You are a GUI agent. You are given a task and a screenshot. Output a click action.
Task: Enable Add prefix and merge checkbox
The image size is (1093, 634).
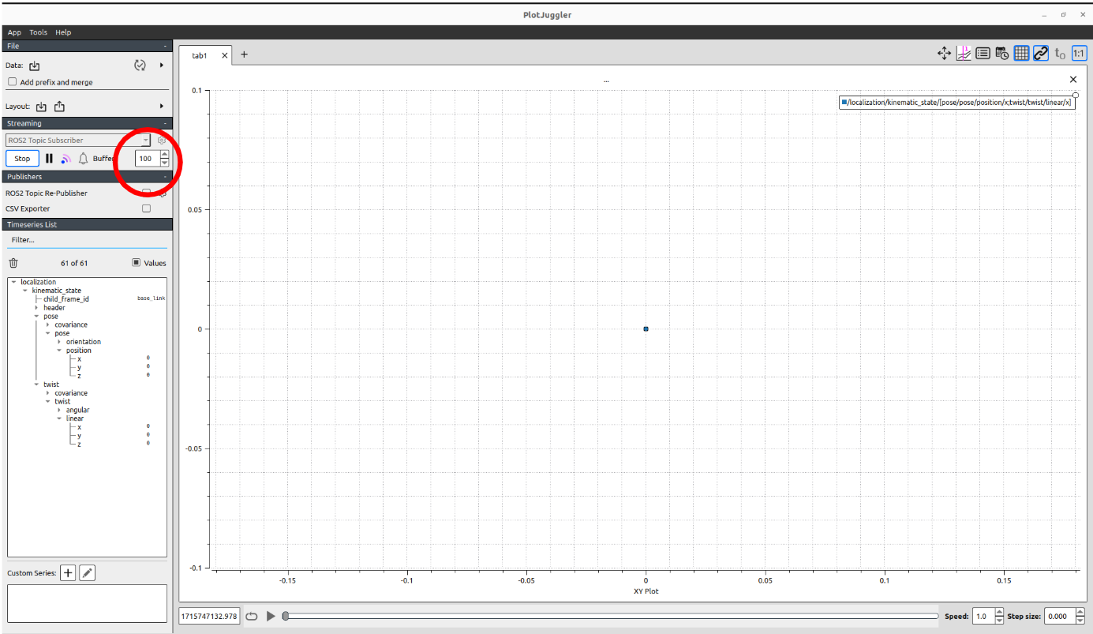[12, 82]
